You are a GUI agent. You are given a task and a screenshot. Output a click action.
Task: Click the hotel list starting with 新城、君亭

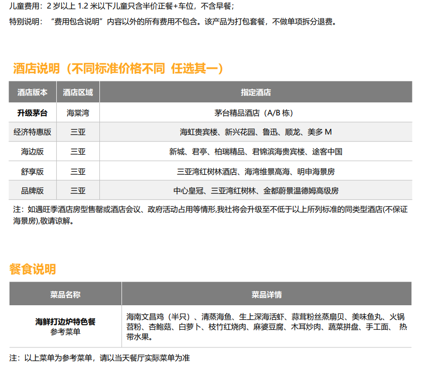pyautogui.click(x=255, y=152)
